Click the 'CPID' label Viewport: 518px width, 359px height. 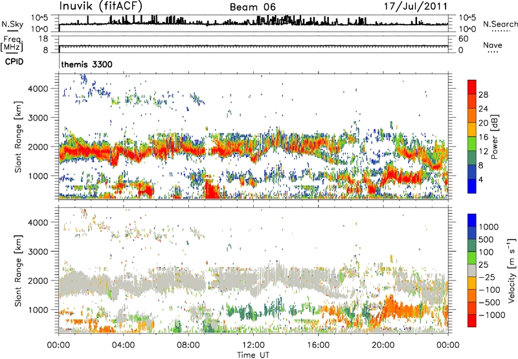coord(14,62)
